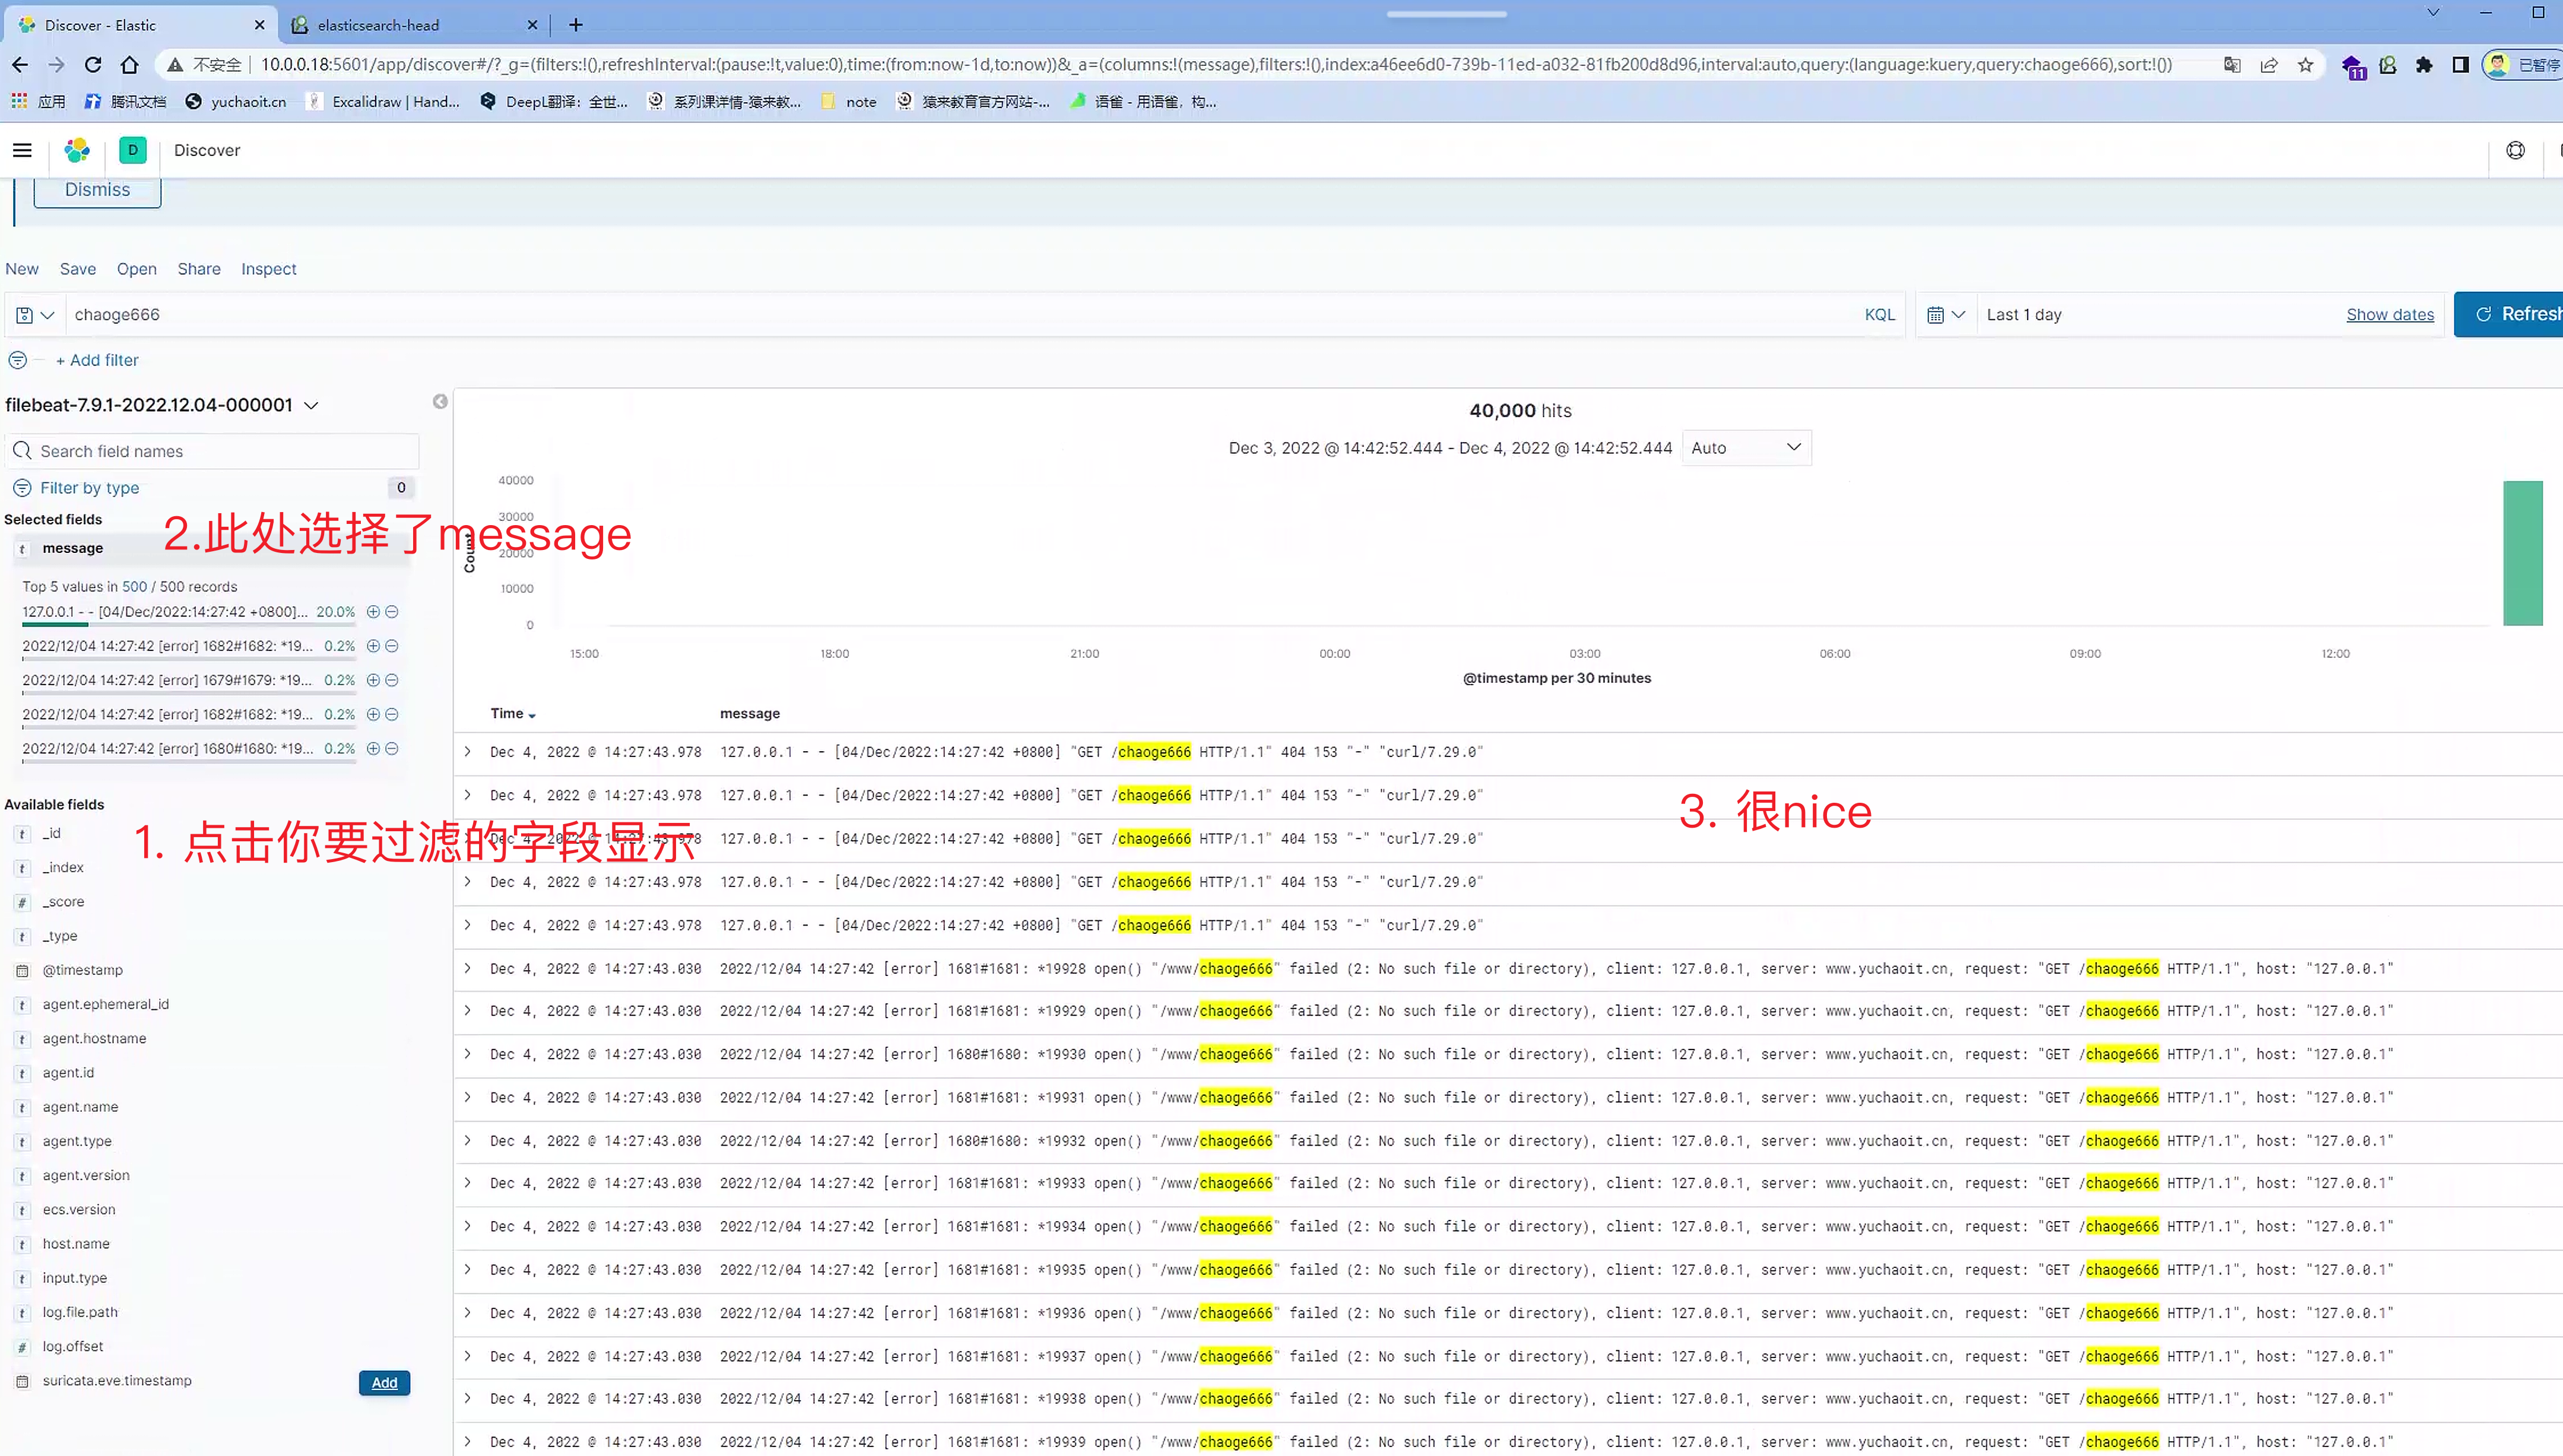Expand the first log document row
This screenshot has width=2563, height=1456.
(x=467, y=752)
